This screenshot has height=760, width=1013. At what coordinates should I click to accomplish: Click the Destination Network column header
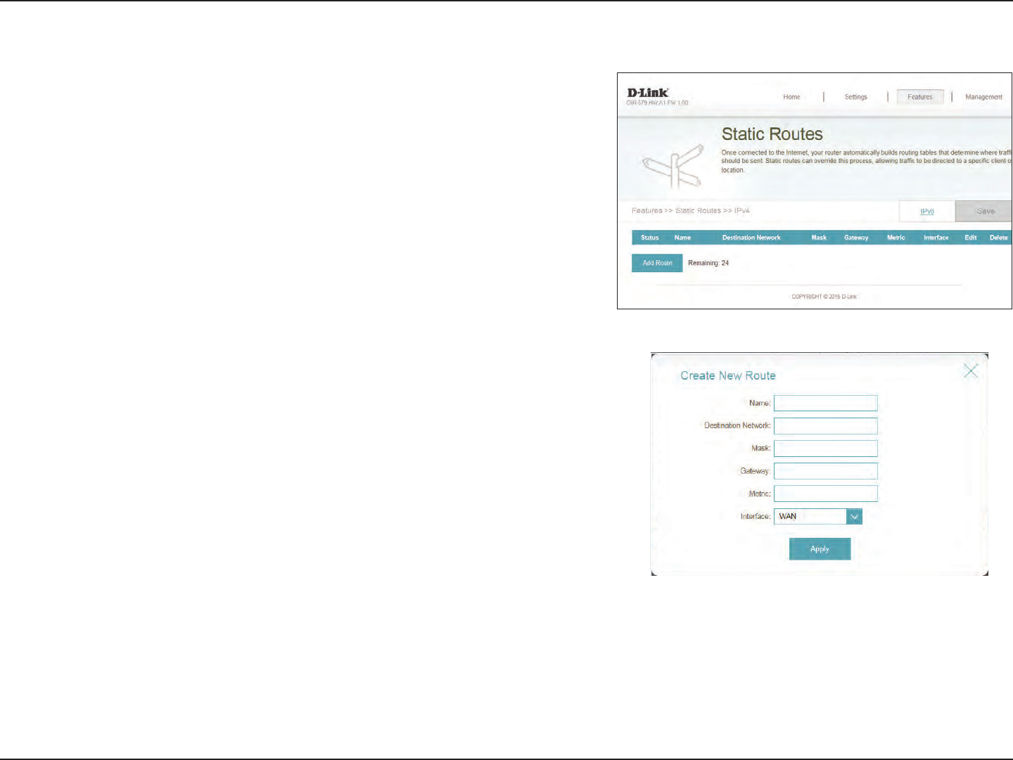[x=751, y=238]
